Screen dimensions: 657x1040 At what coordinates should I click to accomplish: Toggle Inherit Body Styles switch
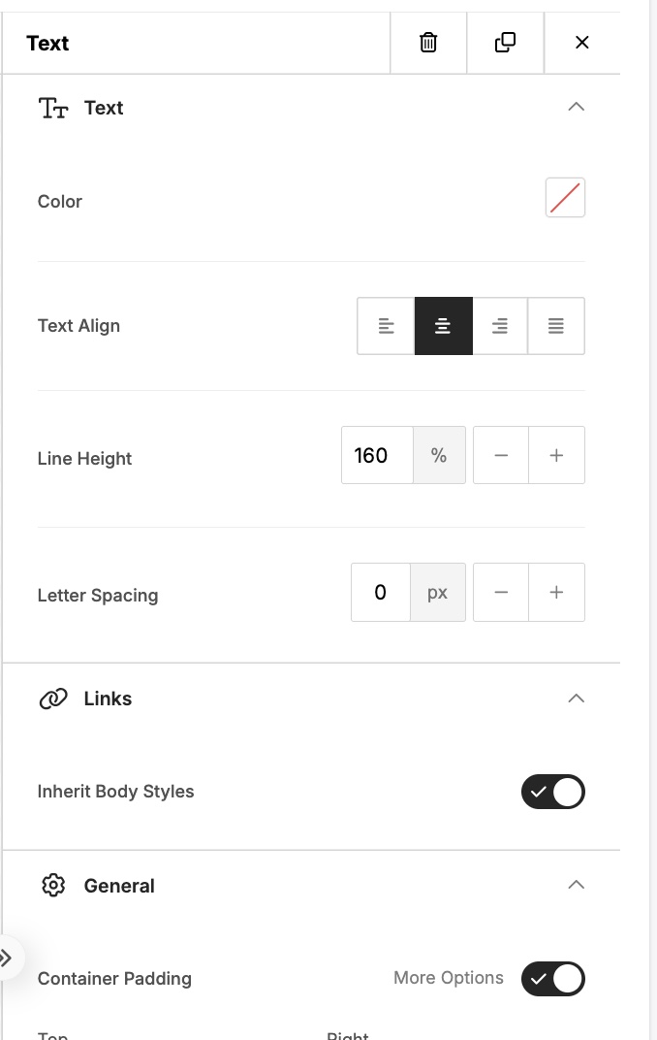[x=553, y=792]
